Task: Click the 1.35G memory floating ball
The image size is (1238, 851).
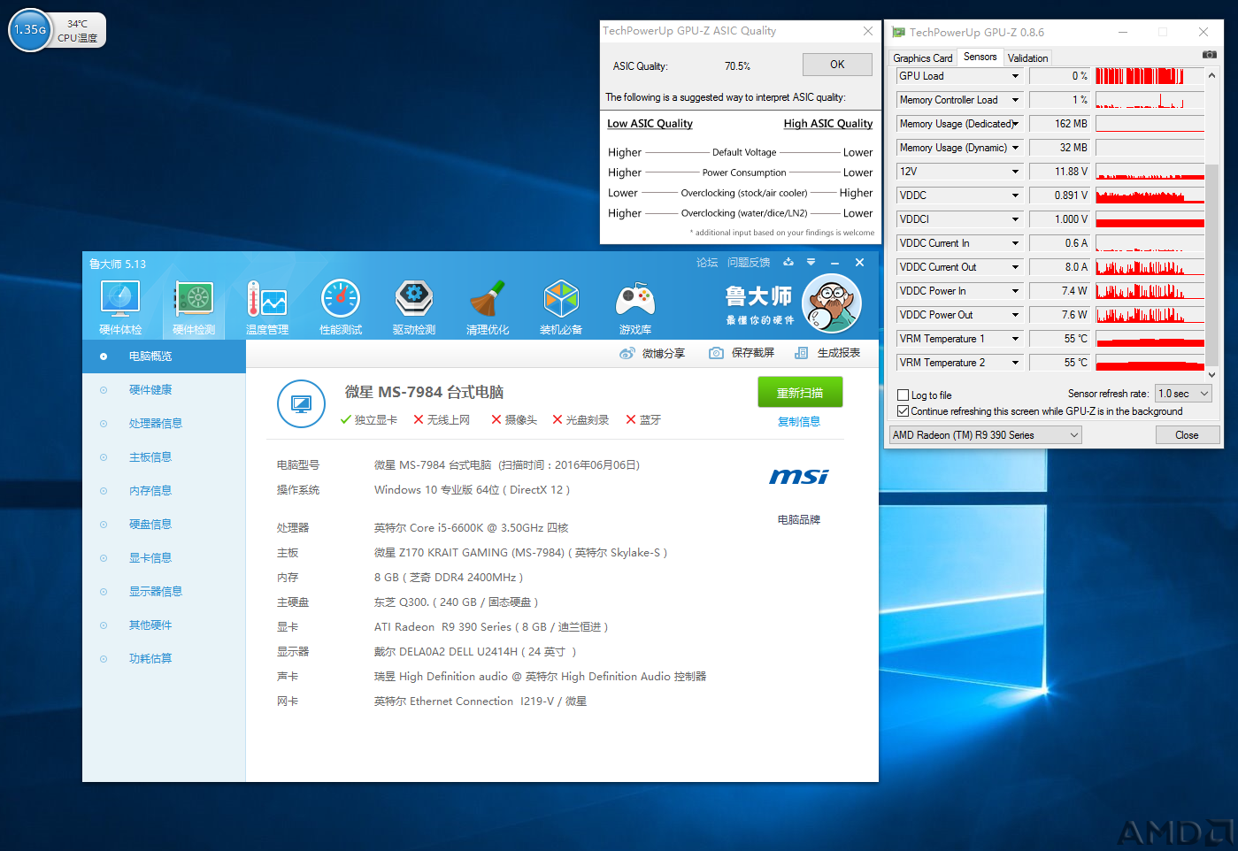Action: pos(30,30)
